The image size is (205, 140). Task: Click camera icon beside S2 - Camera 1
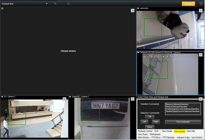click(x=2, y=97)
